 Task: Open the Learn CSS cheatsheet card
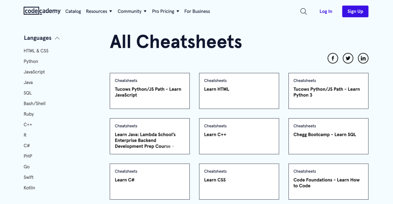click(239, 182)
